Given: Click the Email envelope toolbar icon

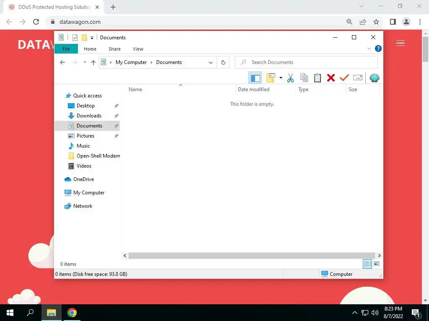Looking at the screenshot, I should tap(358, 78).
